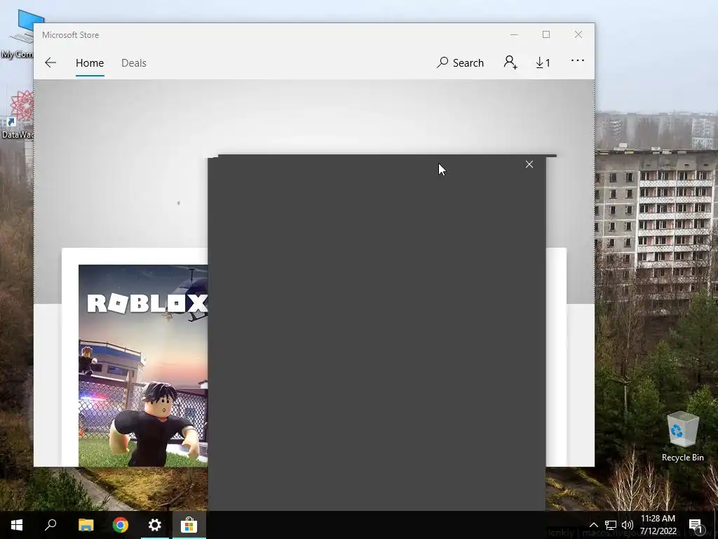This screenshot has height=539, width=718.
Task: Launch File Explorer from taskbar
Action: tap(86, 525)
